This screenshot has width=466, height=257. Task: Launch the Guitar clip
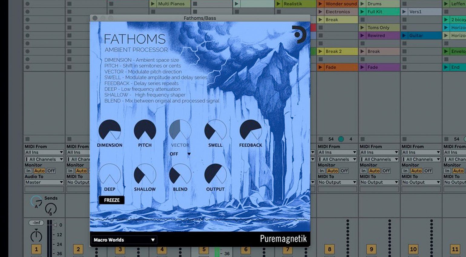click(404, 35)
